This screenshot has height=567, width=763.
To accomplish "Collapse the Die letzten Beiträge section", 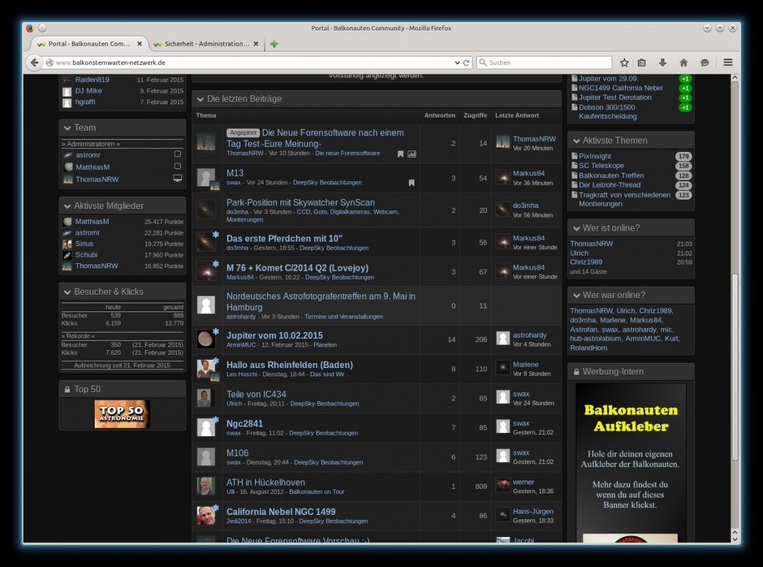I will coord(200,99).
